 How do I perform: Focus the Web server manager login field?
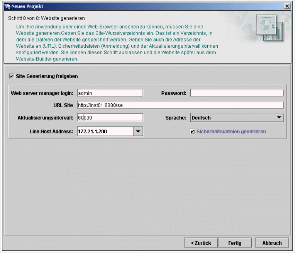pyautogui.click(x=110, y=93)
